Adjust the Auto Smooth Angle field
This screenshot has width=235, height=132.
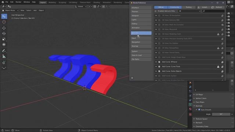pos(221,114)
